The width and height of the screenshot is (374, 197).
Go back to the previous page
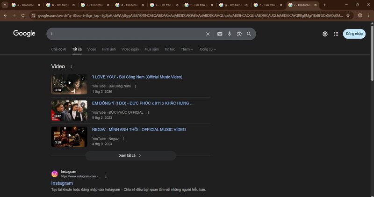pos(5,15)
